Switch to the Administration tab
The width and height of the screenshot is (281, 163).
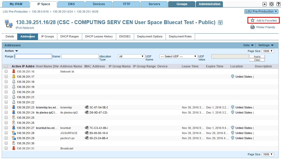tap(209, 4)
